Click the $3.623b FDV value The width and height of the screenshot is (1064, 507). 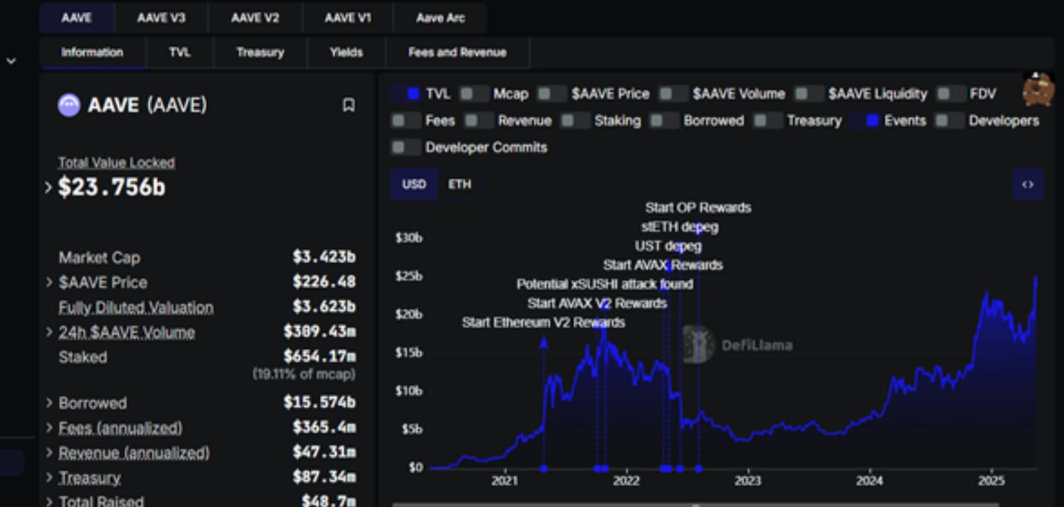tap(324, 307)
